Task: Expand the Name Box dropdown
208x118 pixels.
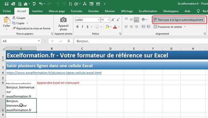Action: coord(39,41)
